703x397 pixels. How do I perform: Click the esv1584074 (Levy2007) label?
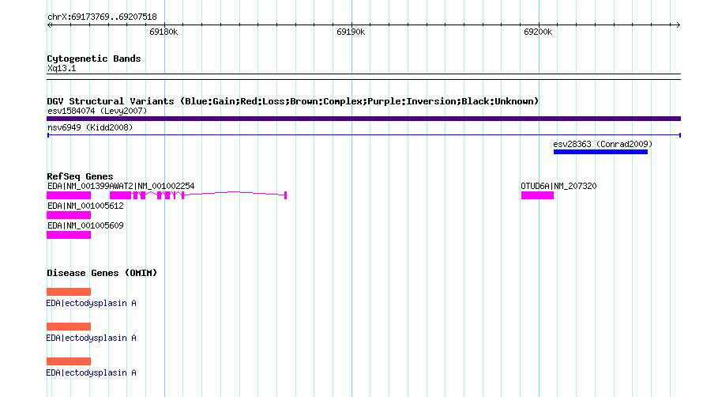tap(97, 111)
